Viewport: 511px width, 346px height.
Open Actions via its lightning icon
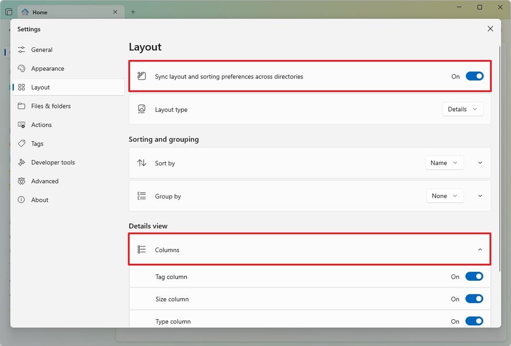[21, 125]
